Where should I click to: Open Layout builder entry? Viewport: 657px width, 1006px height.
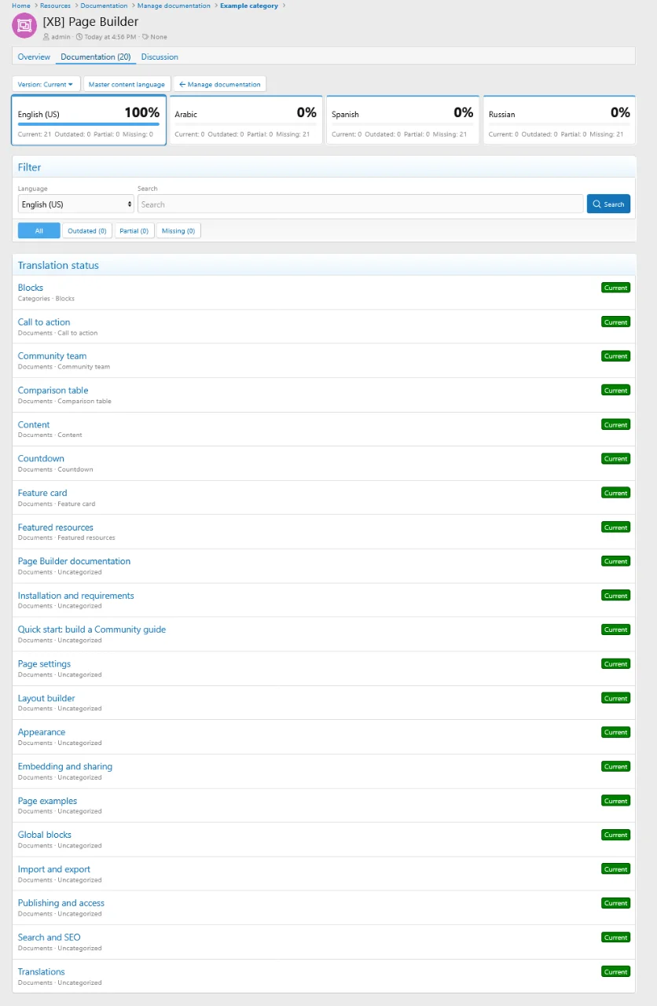click(46, 698)
